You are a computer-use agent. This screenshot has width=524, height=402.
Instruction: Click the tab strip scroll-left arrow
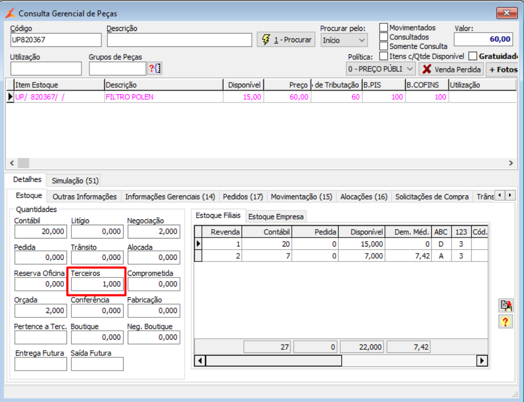pos(500,195)
